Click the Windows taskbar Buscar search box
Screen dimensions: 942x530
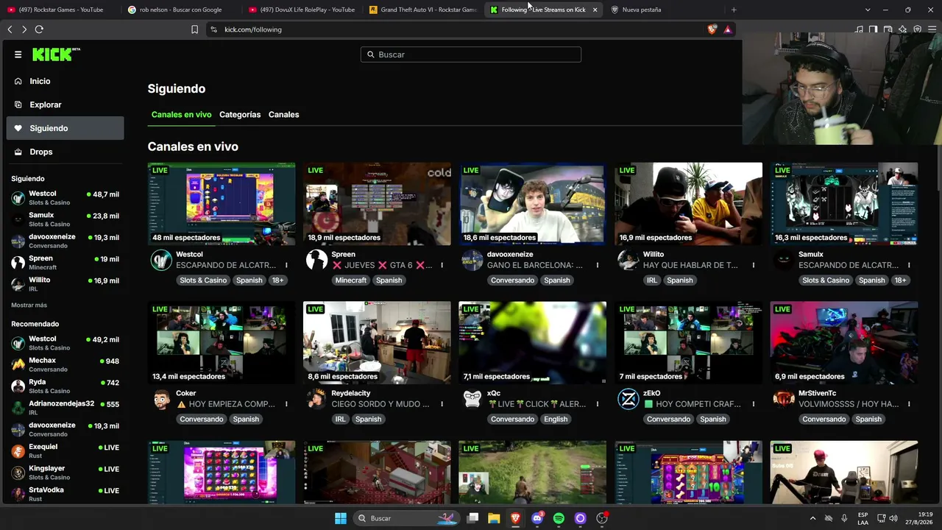pyautogui.click(x=407, y=518)
